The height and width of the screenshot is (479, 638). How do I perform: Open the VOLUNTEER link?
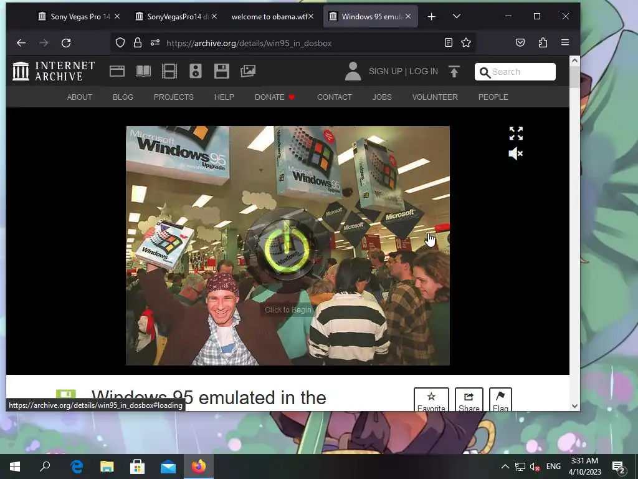click(x=435, y=97)
